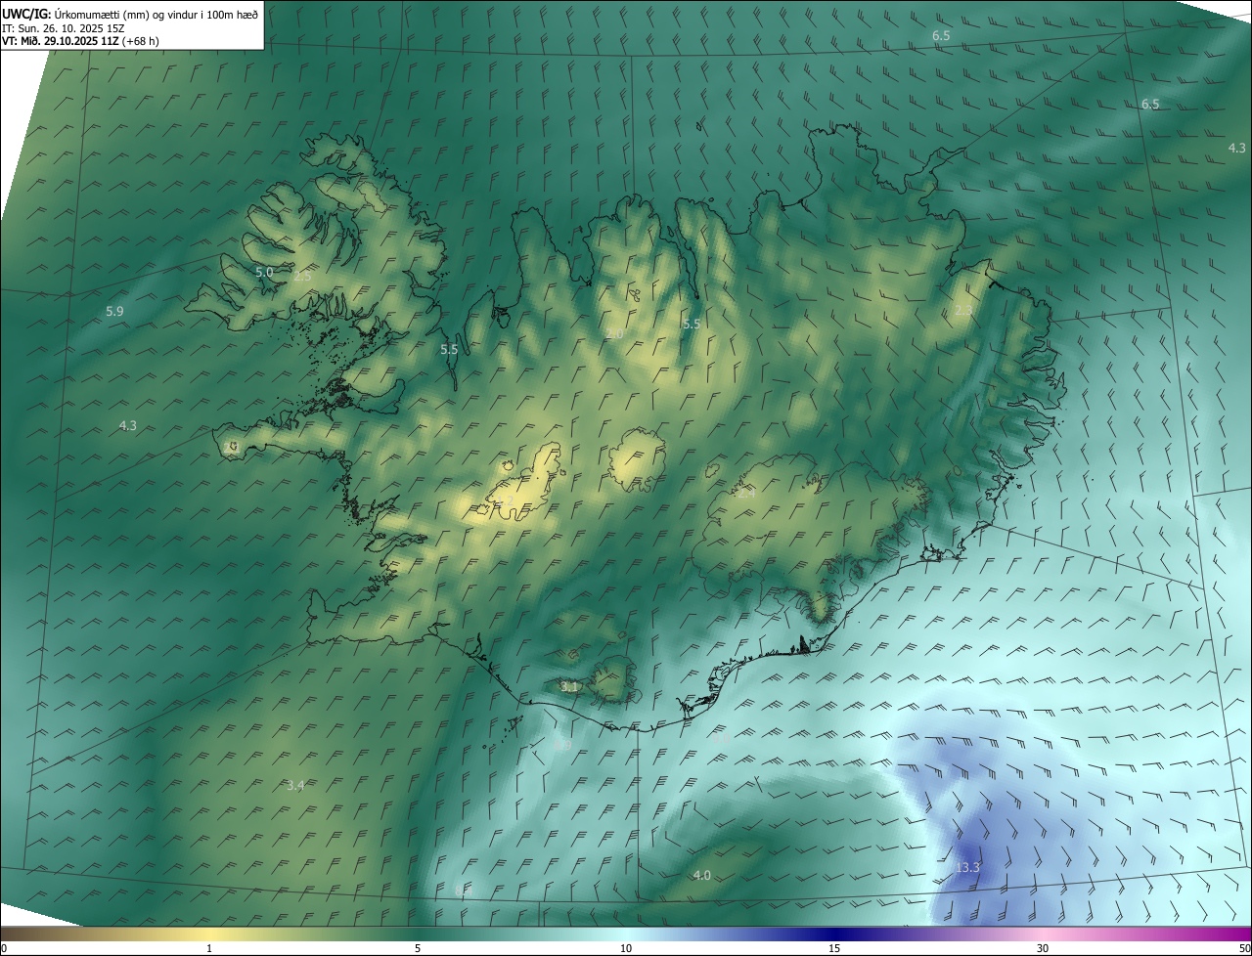Click the 4.0 value label on the map
This screenshot has height=956, width=1252.
click(x=701, y=875)
